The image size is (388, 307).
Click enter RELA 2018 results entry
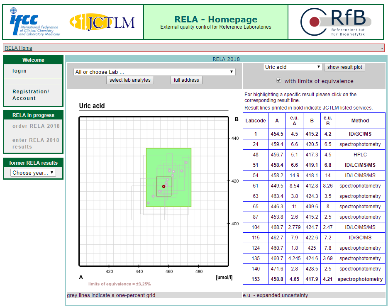(x=36, y=144)
